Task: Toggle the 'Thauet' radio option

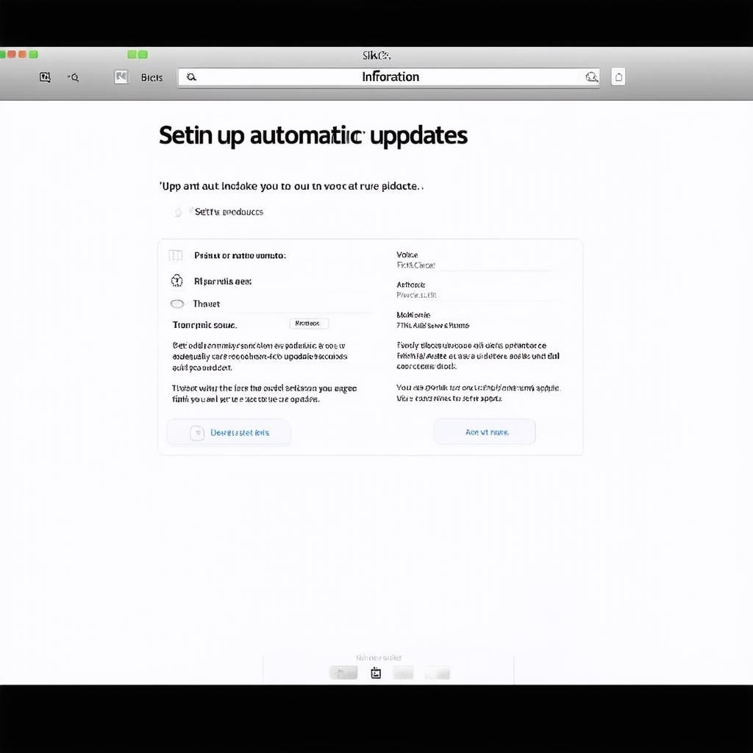Action: tap(177, 304)
